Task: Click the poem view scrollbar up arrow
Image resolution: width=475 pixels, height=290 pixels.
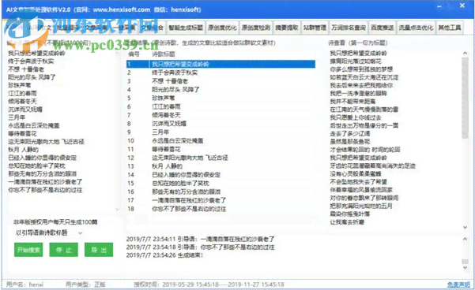Action: pos(465,53)
